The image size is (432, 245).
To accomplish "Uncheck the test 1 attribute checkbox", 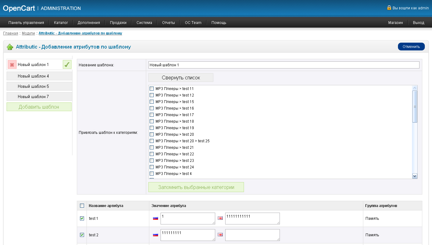I will coord(82,219).
